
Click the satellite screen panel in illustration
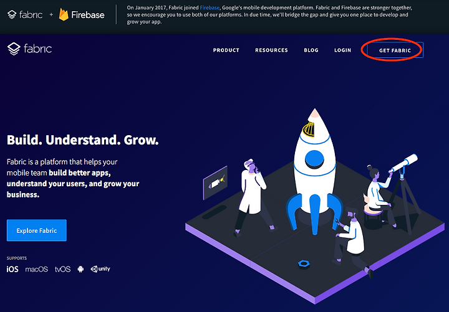point(215,182)
